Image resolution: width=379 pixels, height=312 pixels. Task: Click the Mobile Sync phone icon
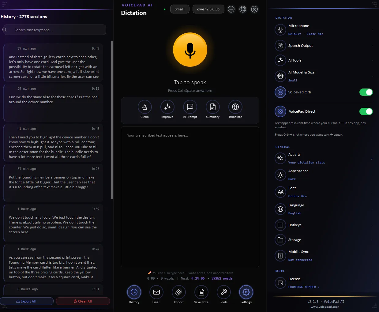pos(280,256)
